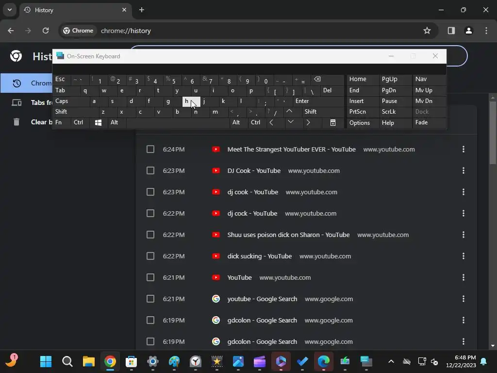Open the blue checkmark To Do taskbar icon
The image size is (497, 373).
click(x=302, y=361)
